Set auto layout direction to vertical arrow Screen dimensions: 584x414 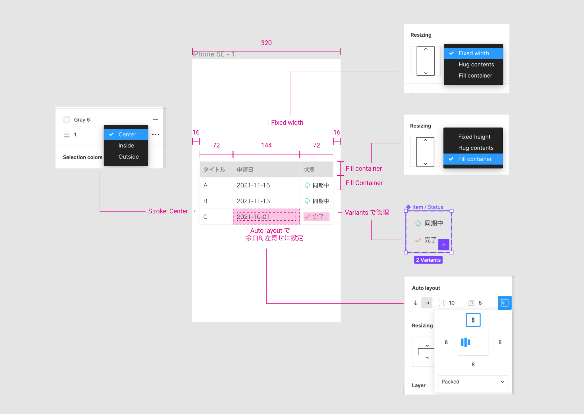point(416,303)
